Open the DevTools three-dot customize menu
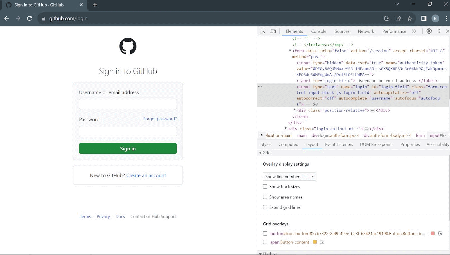 click(439, 31)
